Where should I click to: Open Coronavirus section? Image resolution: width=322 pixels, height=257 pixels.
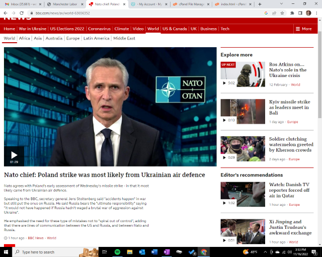coord(99,29)
